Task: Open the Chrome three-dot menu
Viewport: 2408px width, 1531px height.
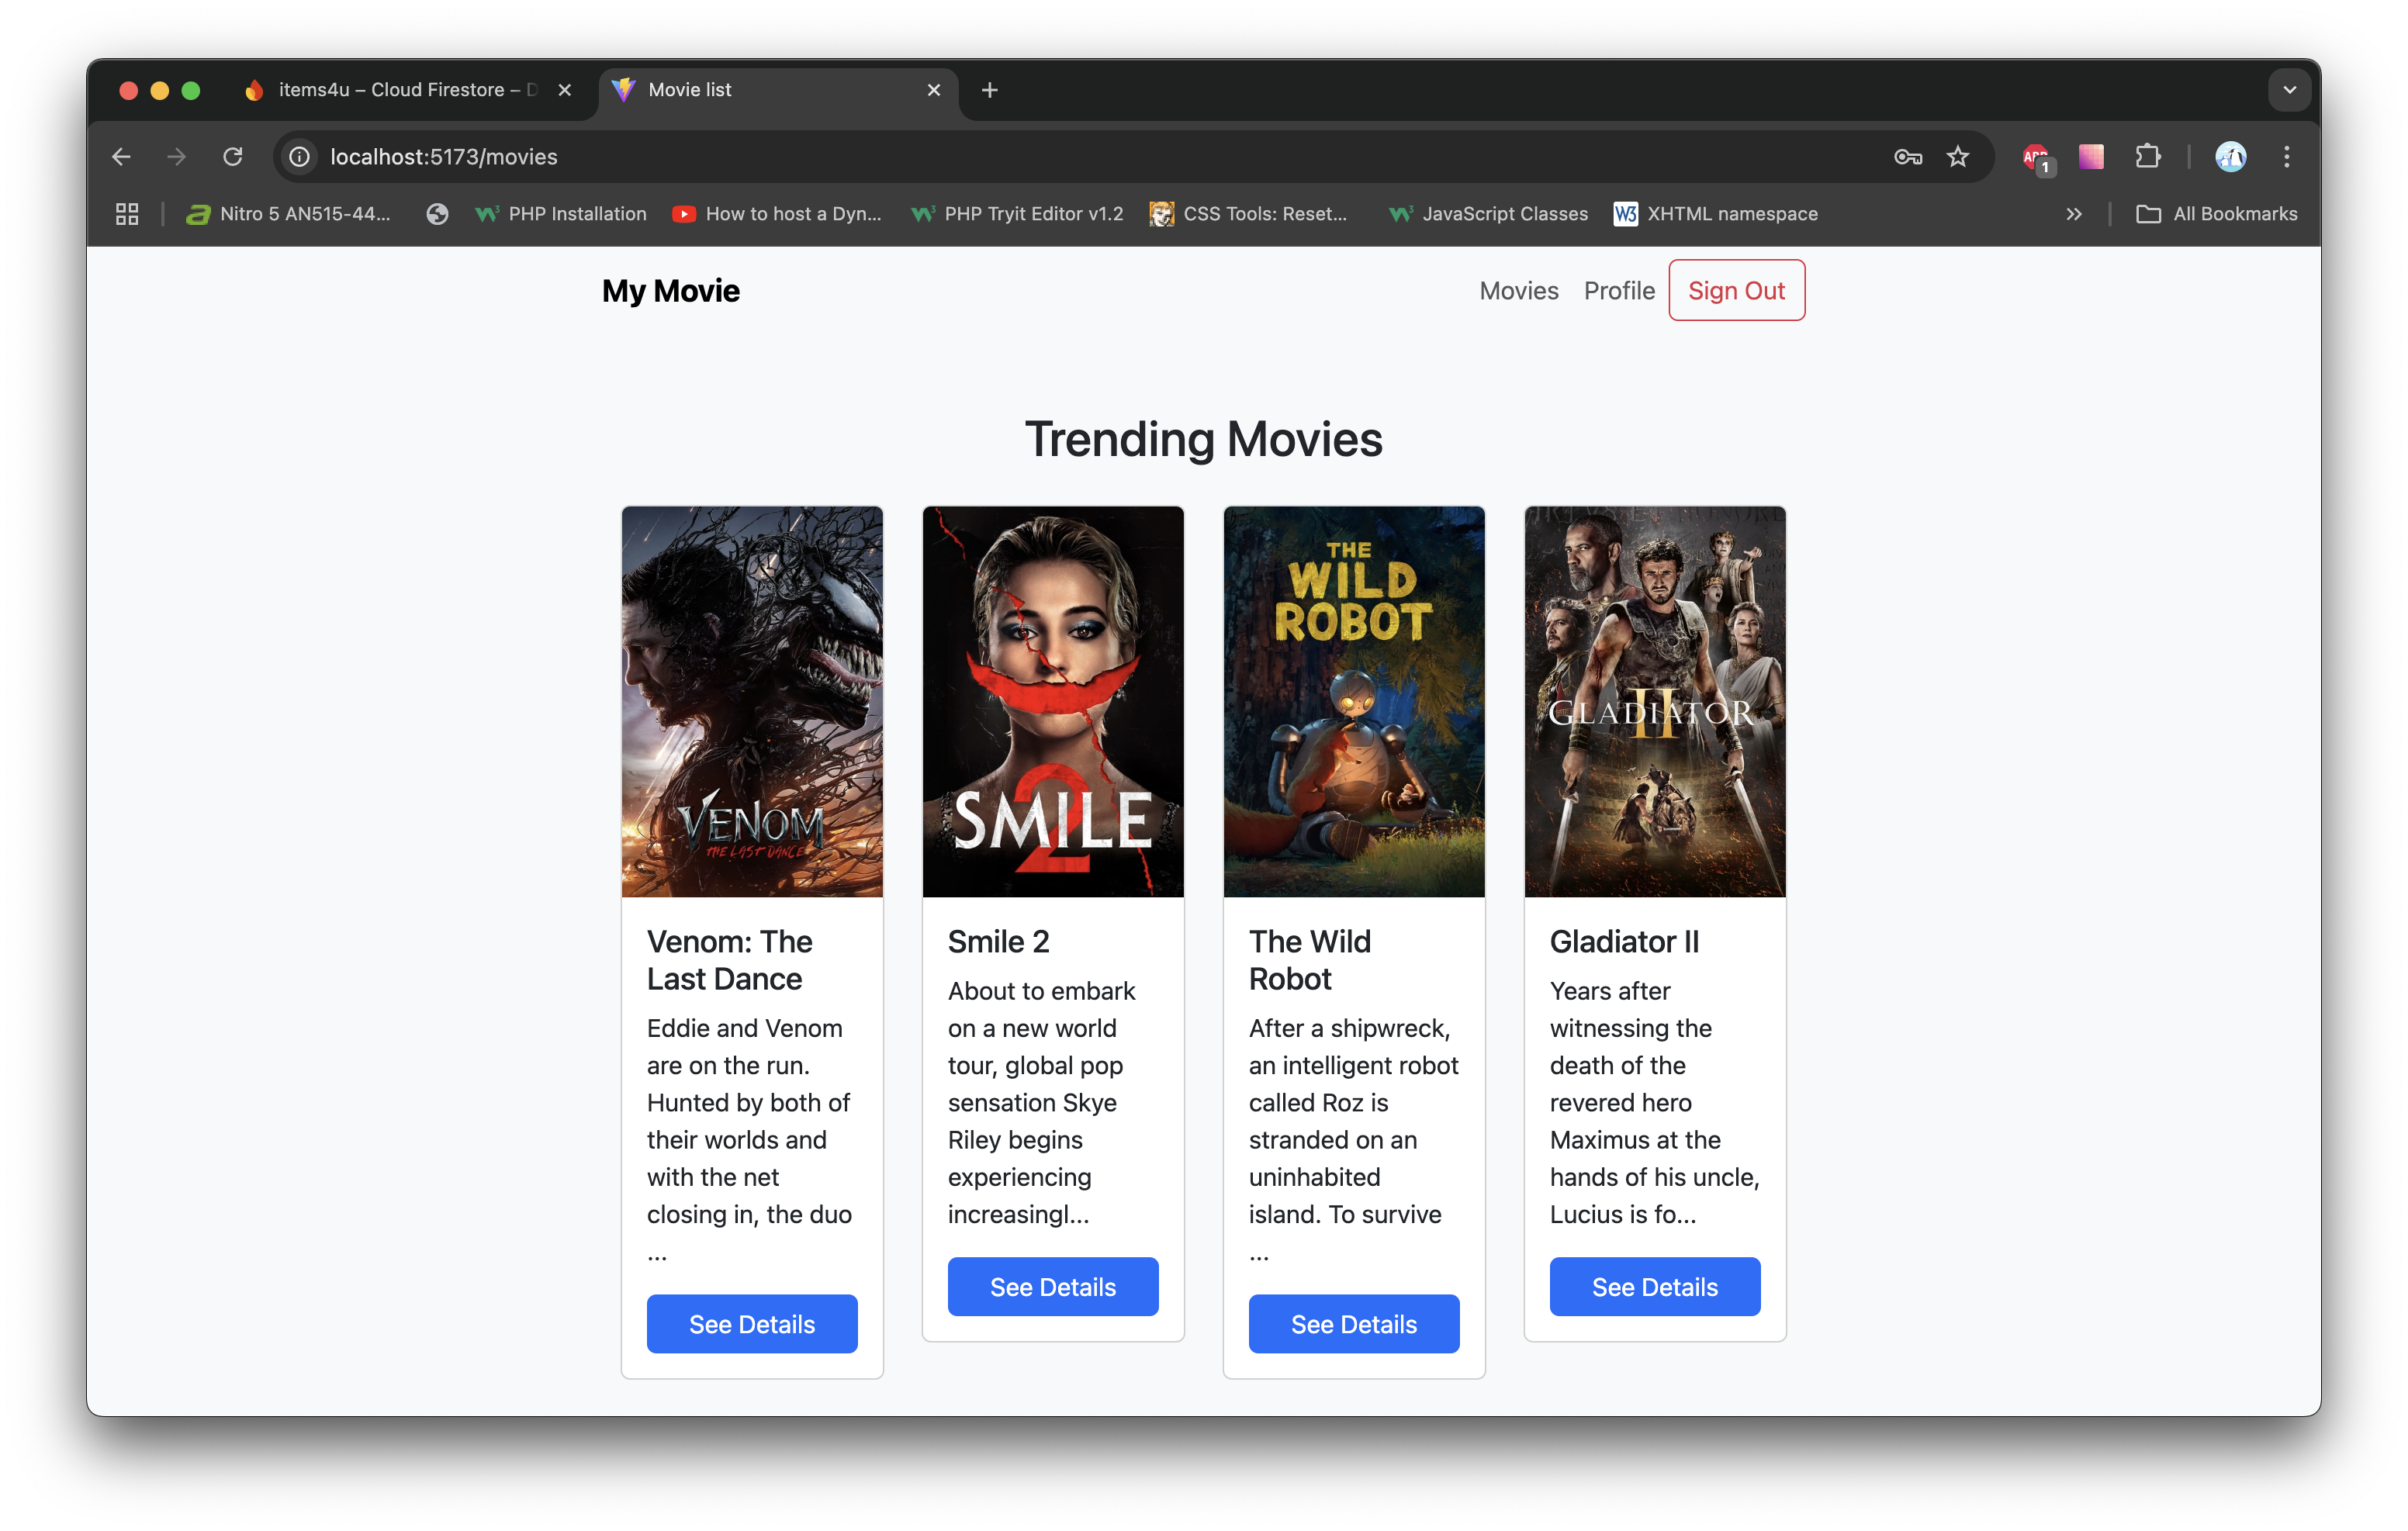Action: [x=2287, y=156]
